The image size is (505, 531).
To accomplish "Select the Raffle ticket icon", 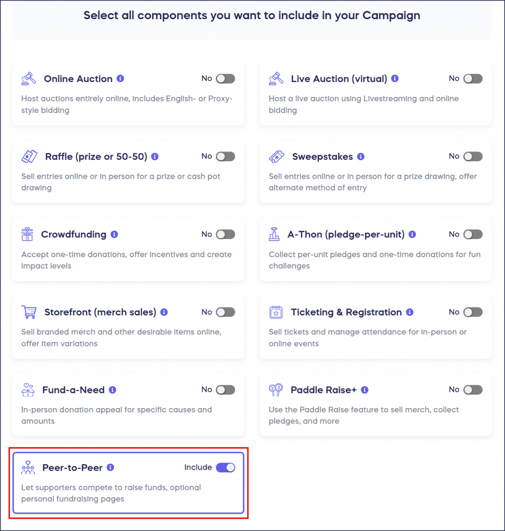I will coord(30,156).
